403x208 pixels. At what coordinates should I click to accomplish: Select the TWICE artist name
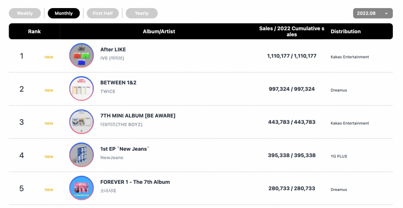coord(108,91)
